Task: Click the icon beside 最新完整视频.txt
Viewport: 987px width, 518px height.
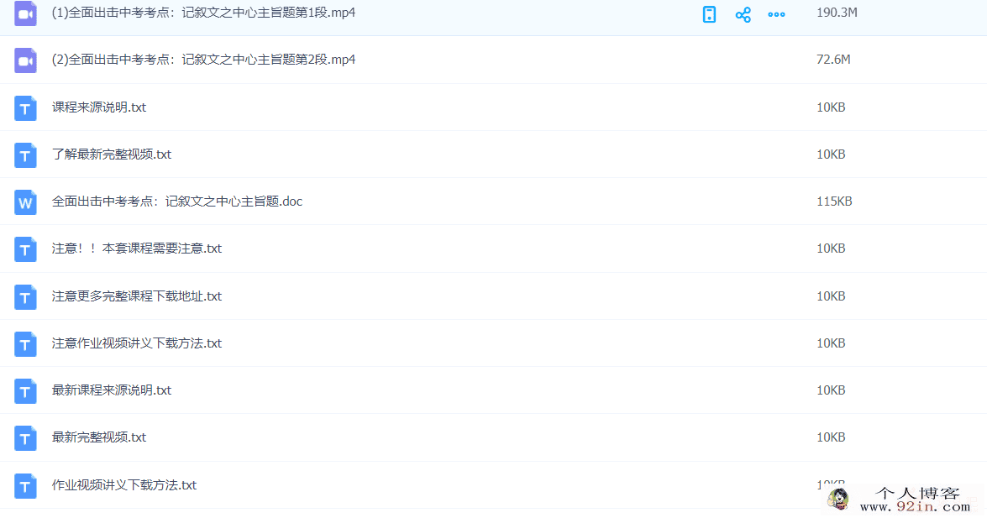Action: 25,438
